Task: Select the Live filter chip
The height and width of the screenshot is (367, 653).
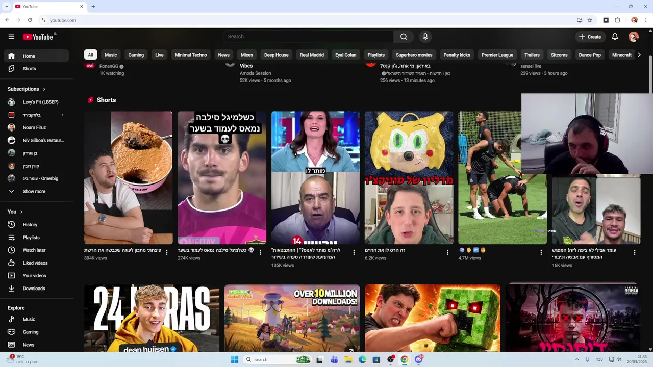Action: point(159,55)
